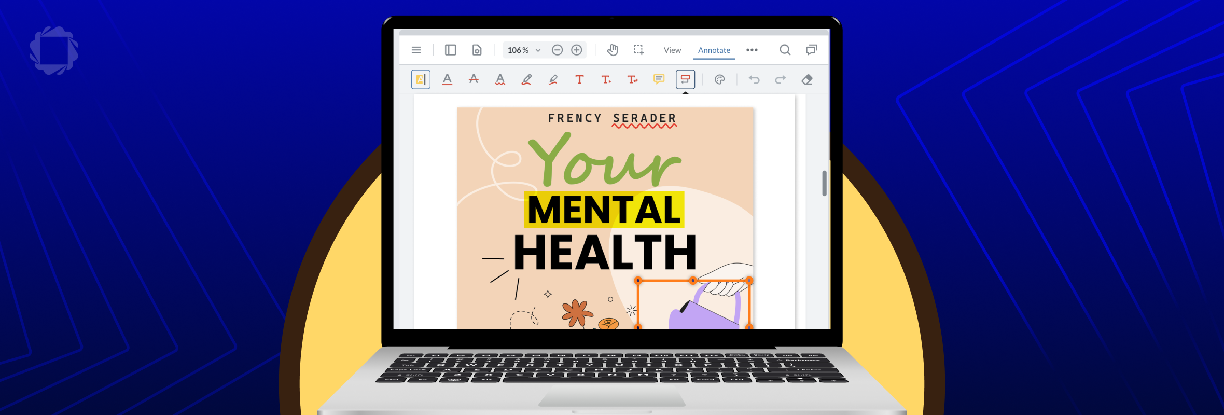Select the second T text tool with small mark

click(x=606, y=79)
